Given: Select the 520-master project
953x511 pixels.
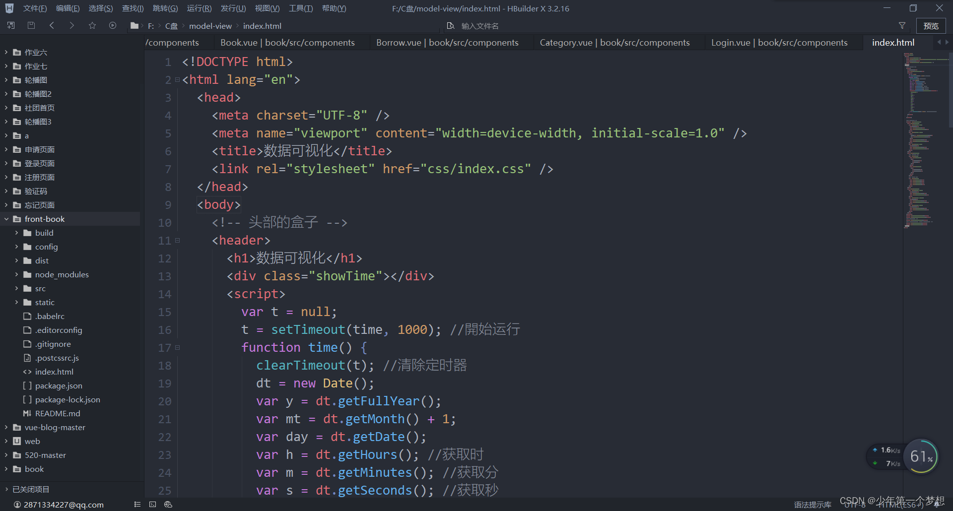Looking at the screenshot, I should pos(45,455).
